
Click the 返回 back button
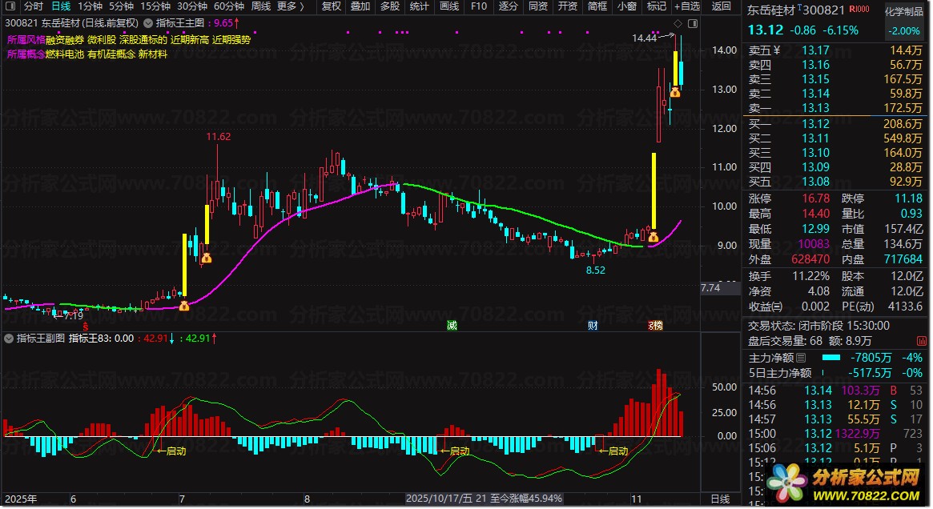click(721, 6)
